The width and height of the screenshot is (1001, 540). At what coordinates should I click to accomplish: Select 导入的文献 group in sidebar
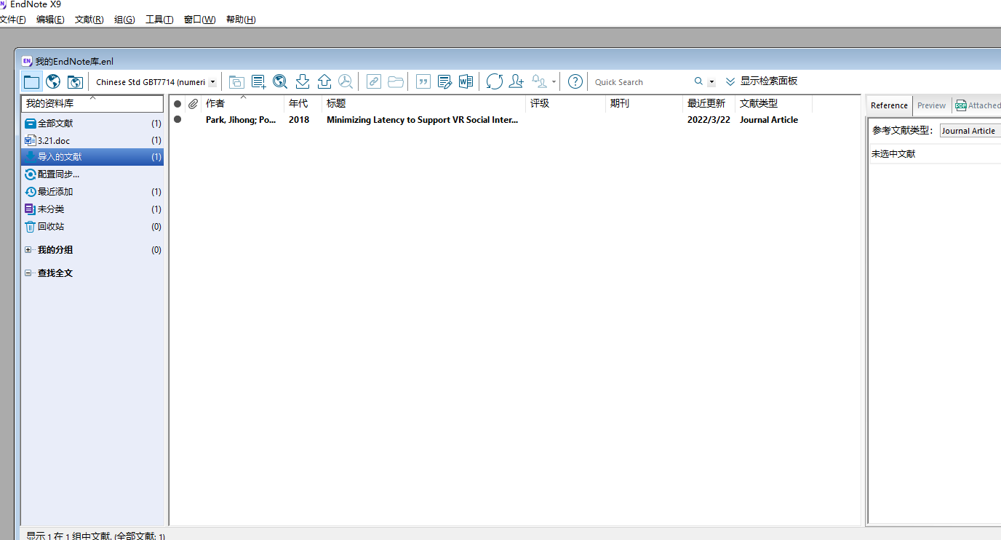(x=92, y=157)
